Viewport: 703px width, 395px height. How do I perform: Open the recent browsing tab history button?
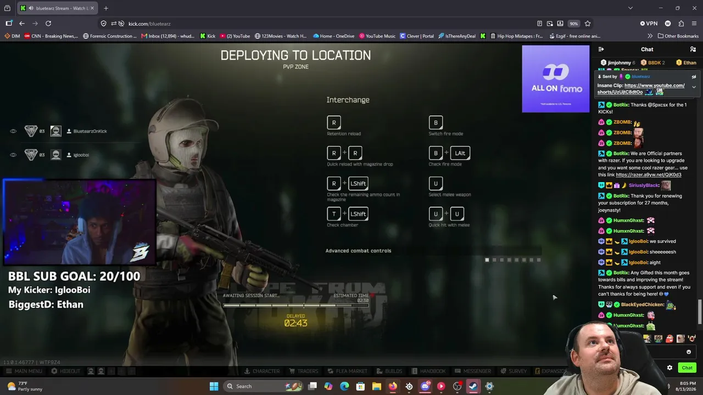pos(7,8)
